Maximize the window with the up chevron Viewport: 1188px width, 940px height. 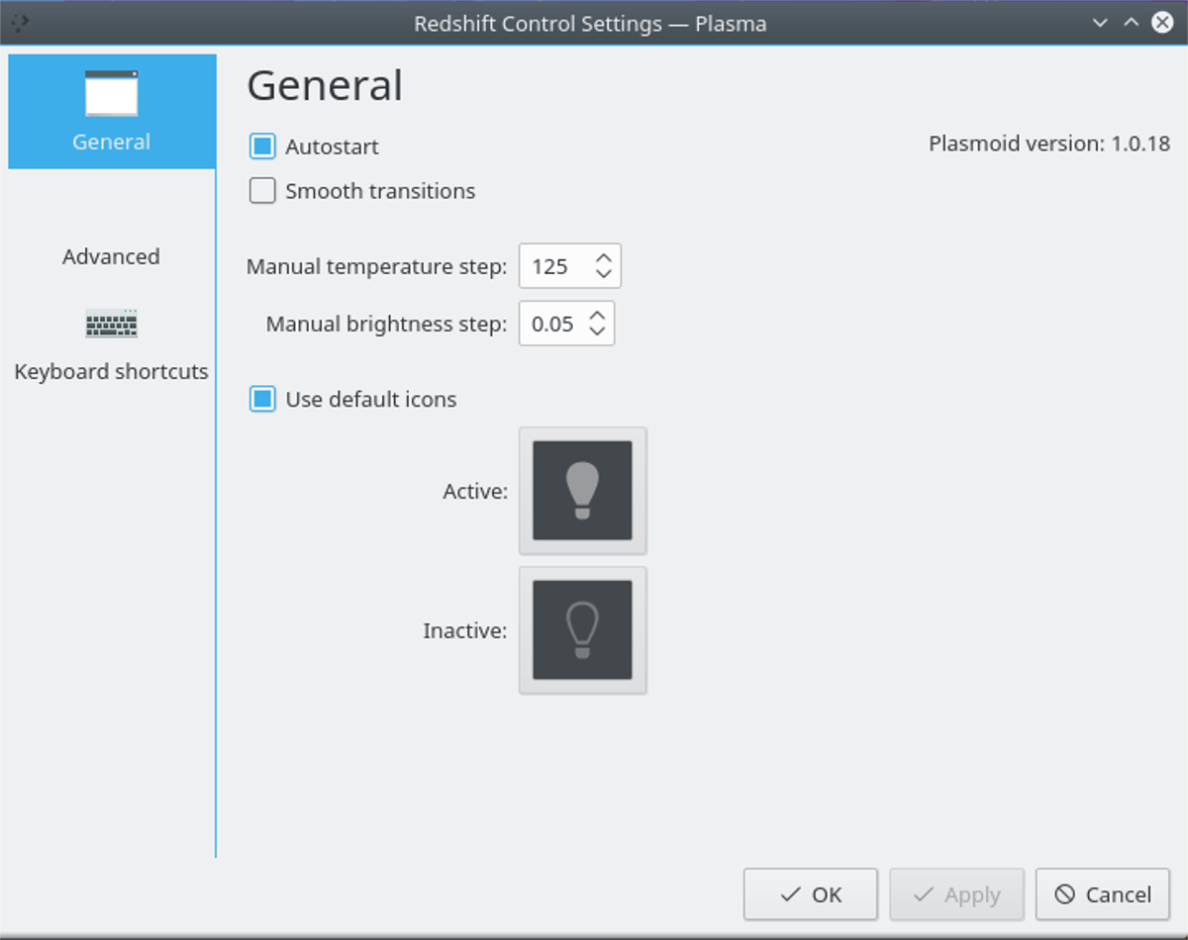[1131, 23]
